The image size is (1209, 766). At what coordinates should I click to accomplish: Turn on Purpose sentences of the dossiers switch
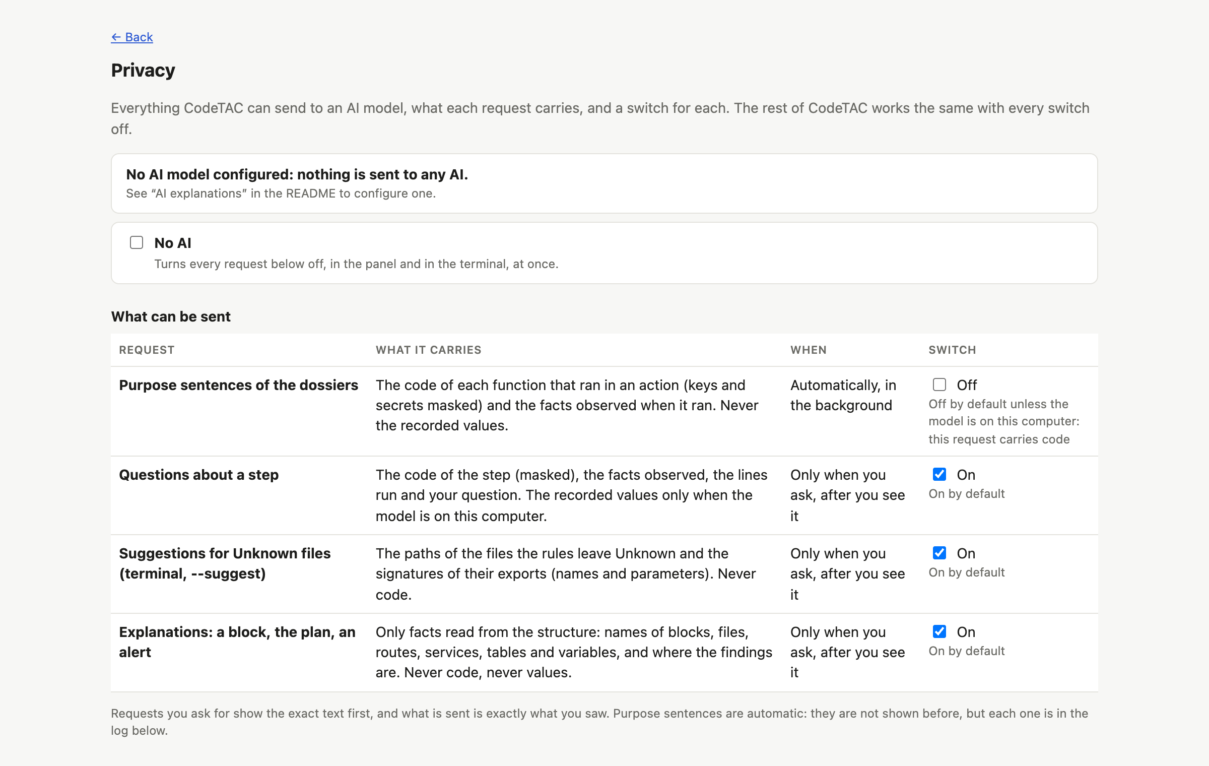tap(939, 385)
